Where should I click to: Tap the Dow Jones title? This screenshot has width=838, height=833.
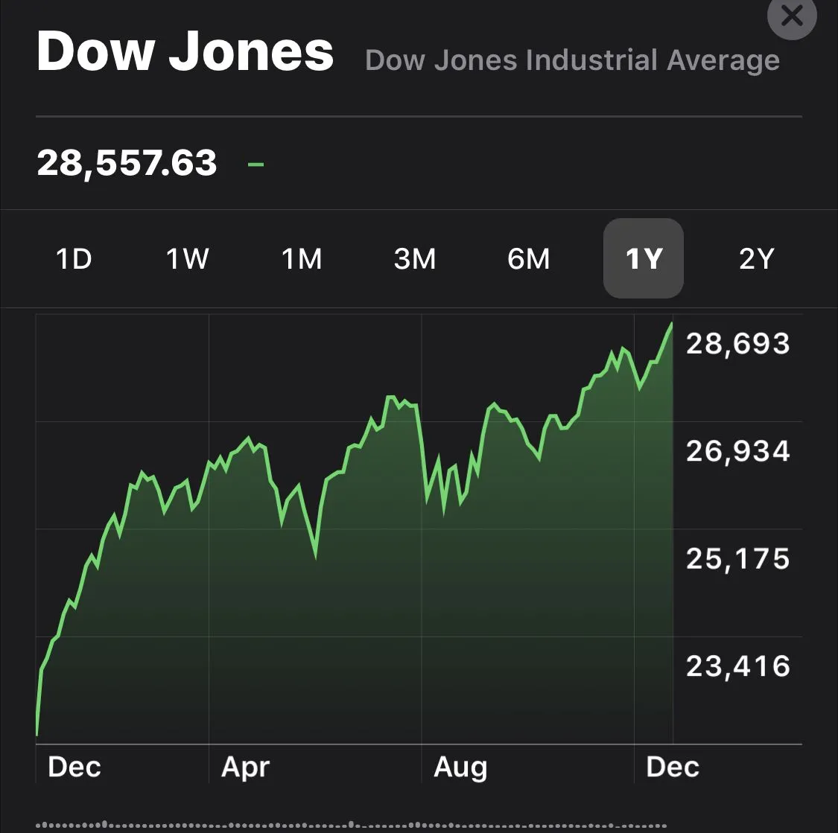click(x=185, y=52)
